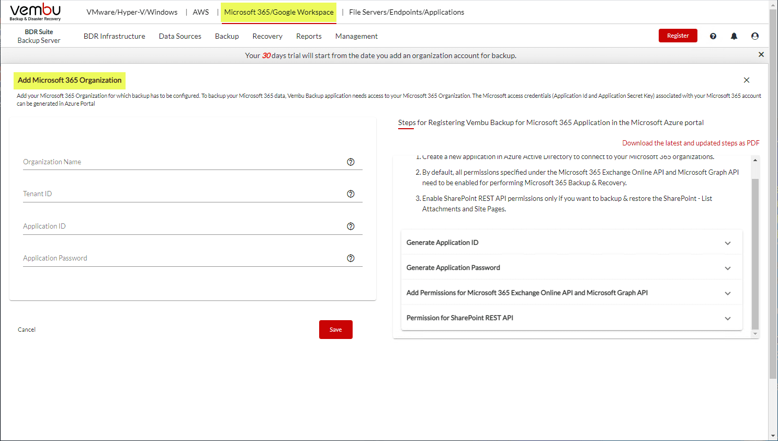The width and height of the screenshot is (778, 441).
Task: Open the notifications bell icon
Action: pos(734,36)
